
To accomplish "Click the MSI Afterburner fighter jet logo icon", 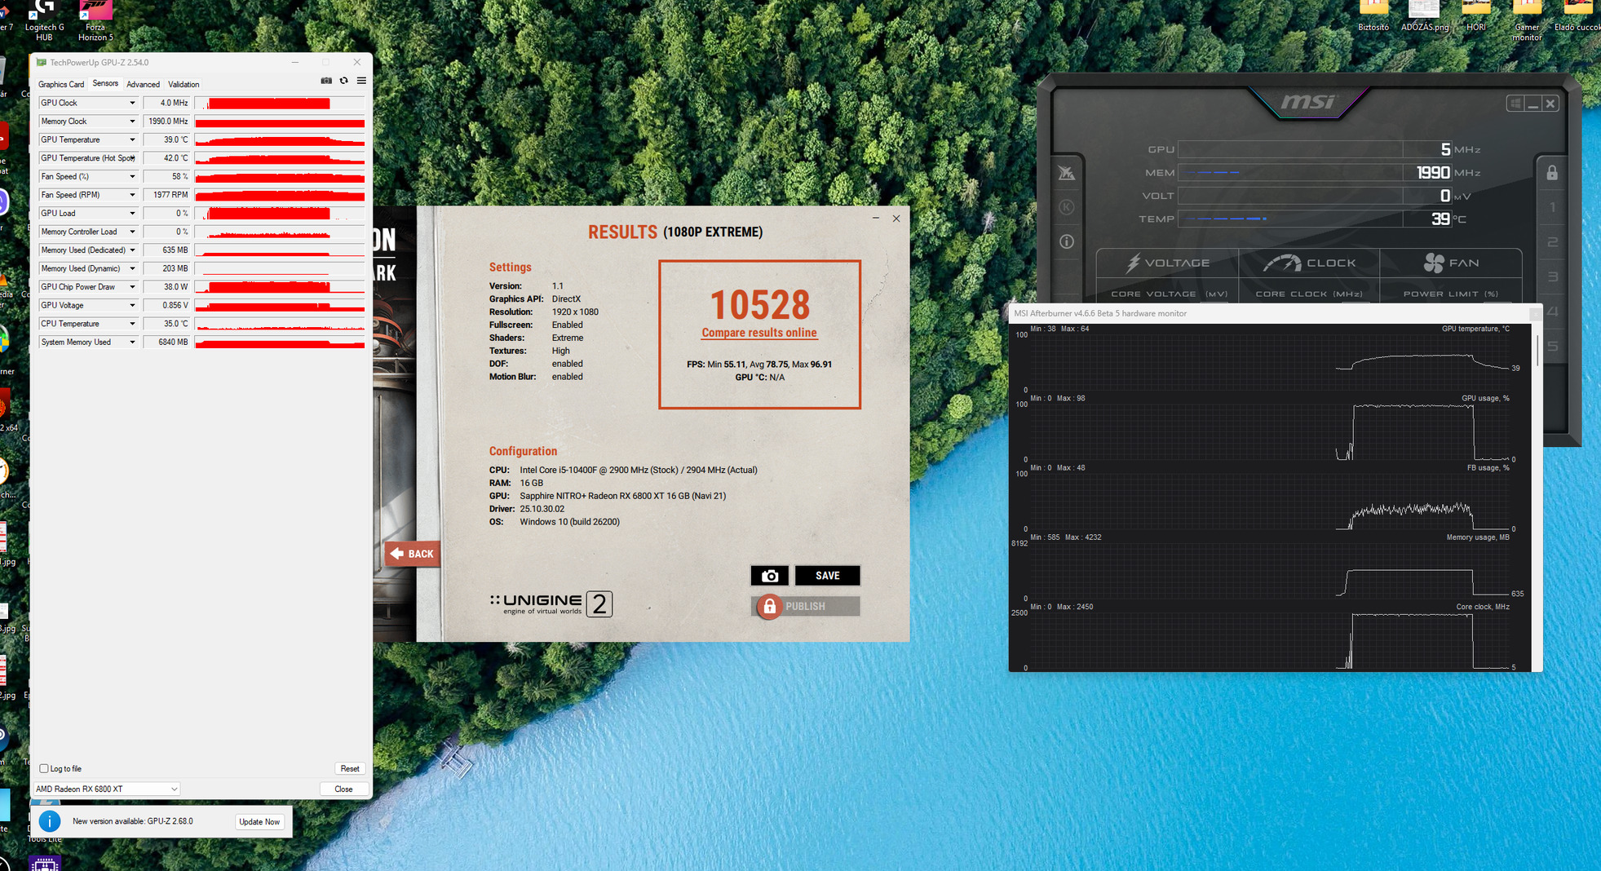I will point(1067,173).
